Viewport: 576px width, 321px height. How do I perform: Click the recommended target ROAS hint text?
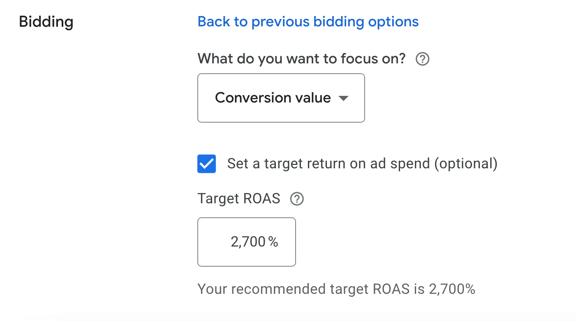pyautogui.click(x=336, y=289)
